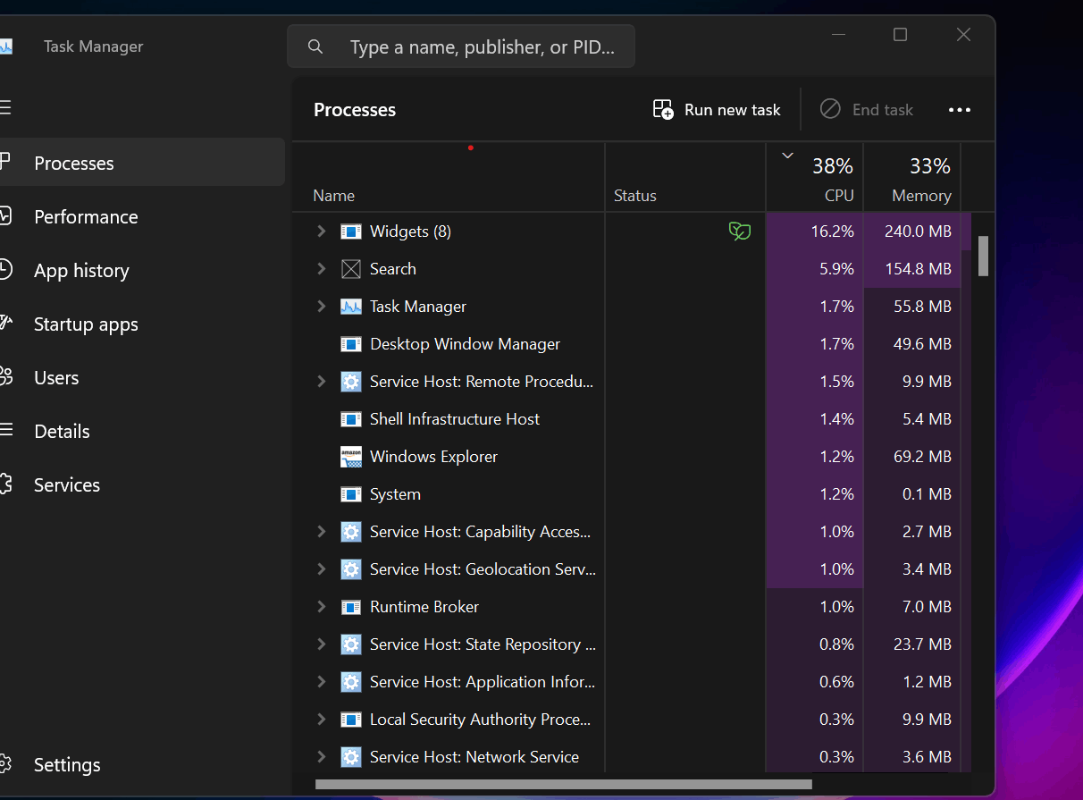Expand Service Host: Capability Access row

coord(322,532)
